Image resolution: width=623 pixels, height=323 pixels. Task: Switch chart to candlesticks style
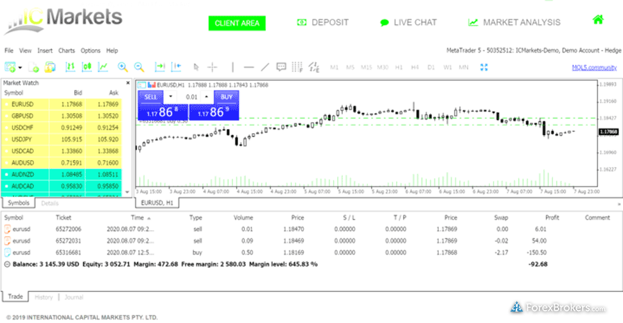click(87, 67)
